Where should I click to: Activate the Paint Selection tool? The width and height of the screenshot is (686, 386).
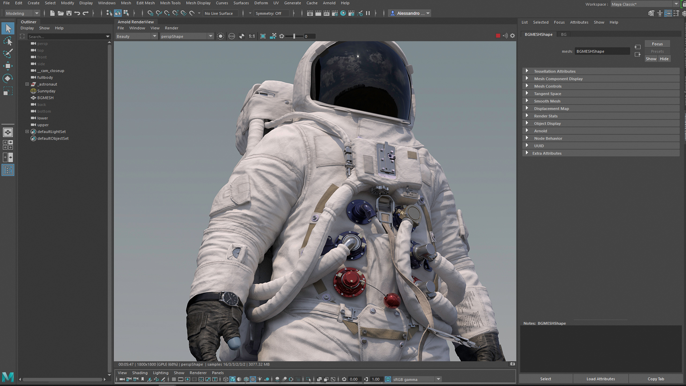[x=8, y=54]
